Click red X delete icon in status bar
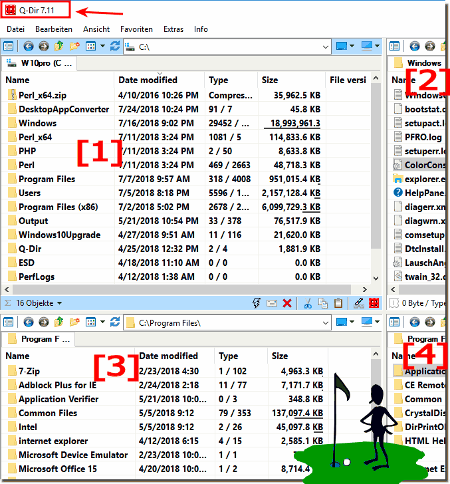Image resolution: width=450 pixels, height=484 pixels. click(287, 303)
